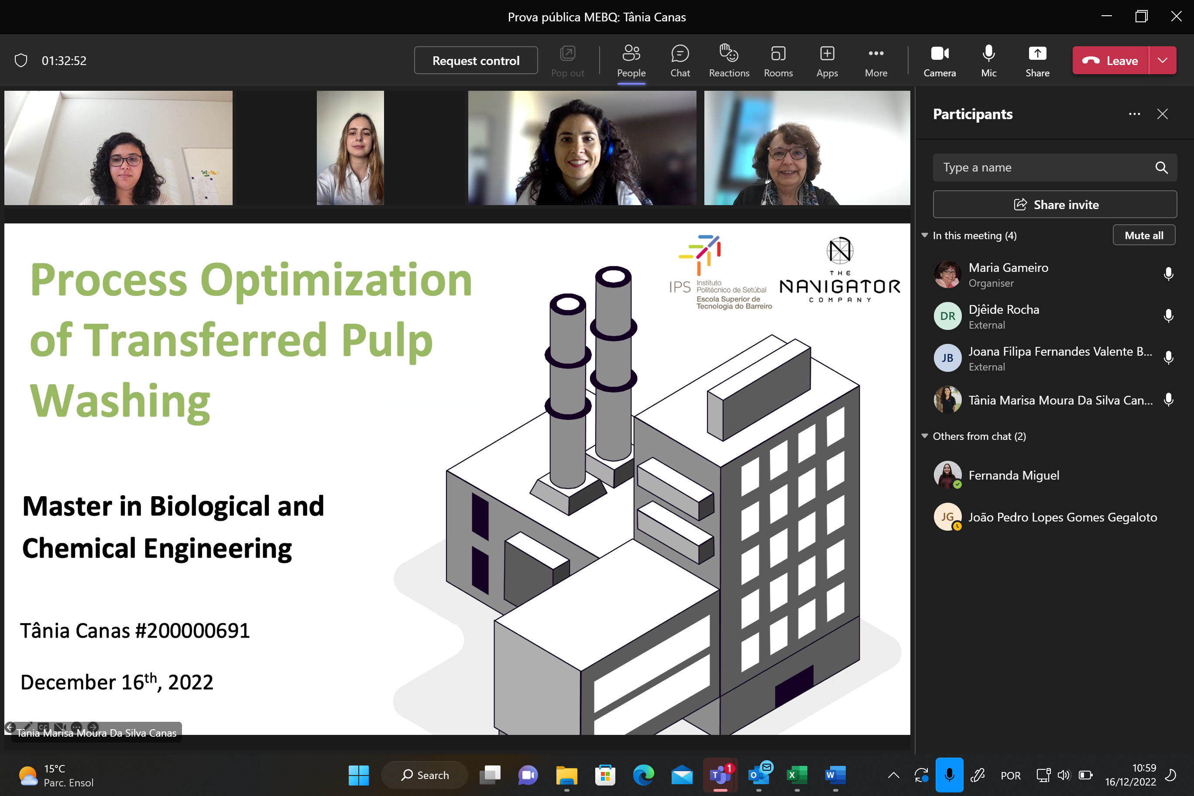This screenshot has width=1194, height=796.
Task: Select the People tab
Action: (x=631, y=60)
